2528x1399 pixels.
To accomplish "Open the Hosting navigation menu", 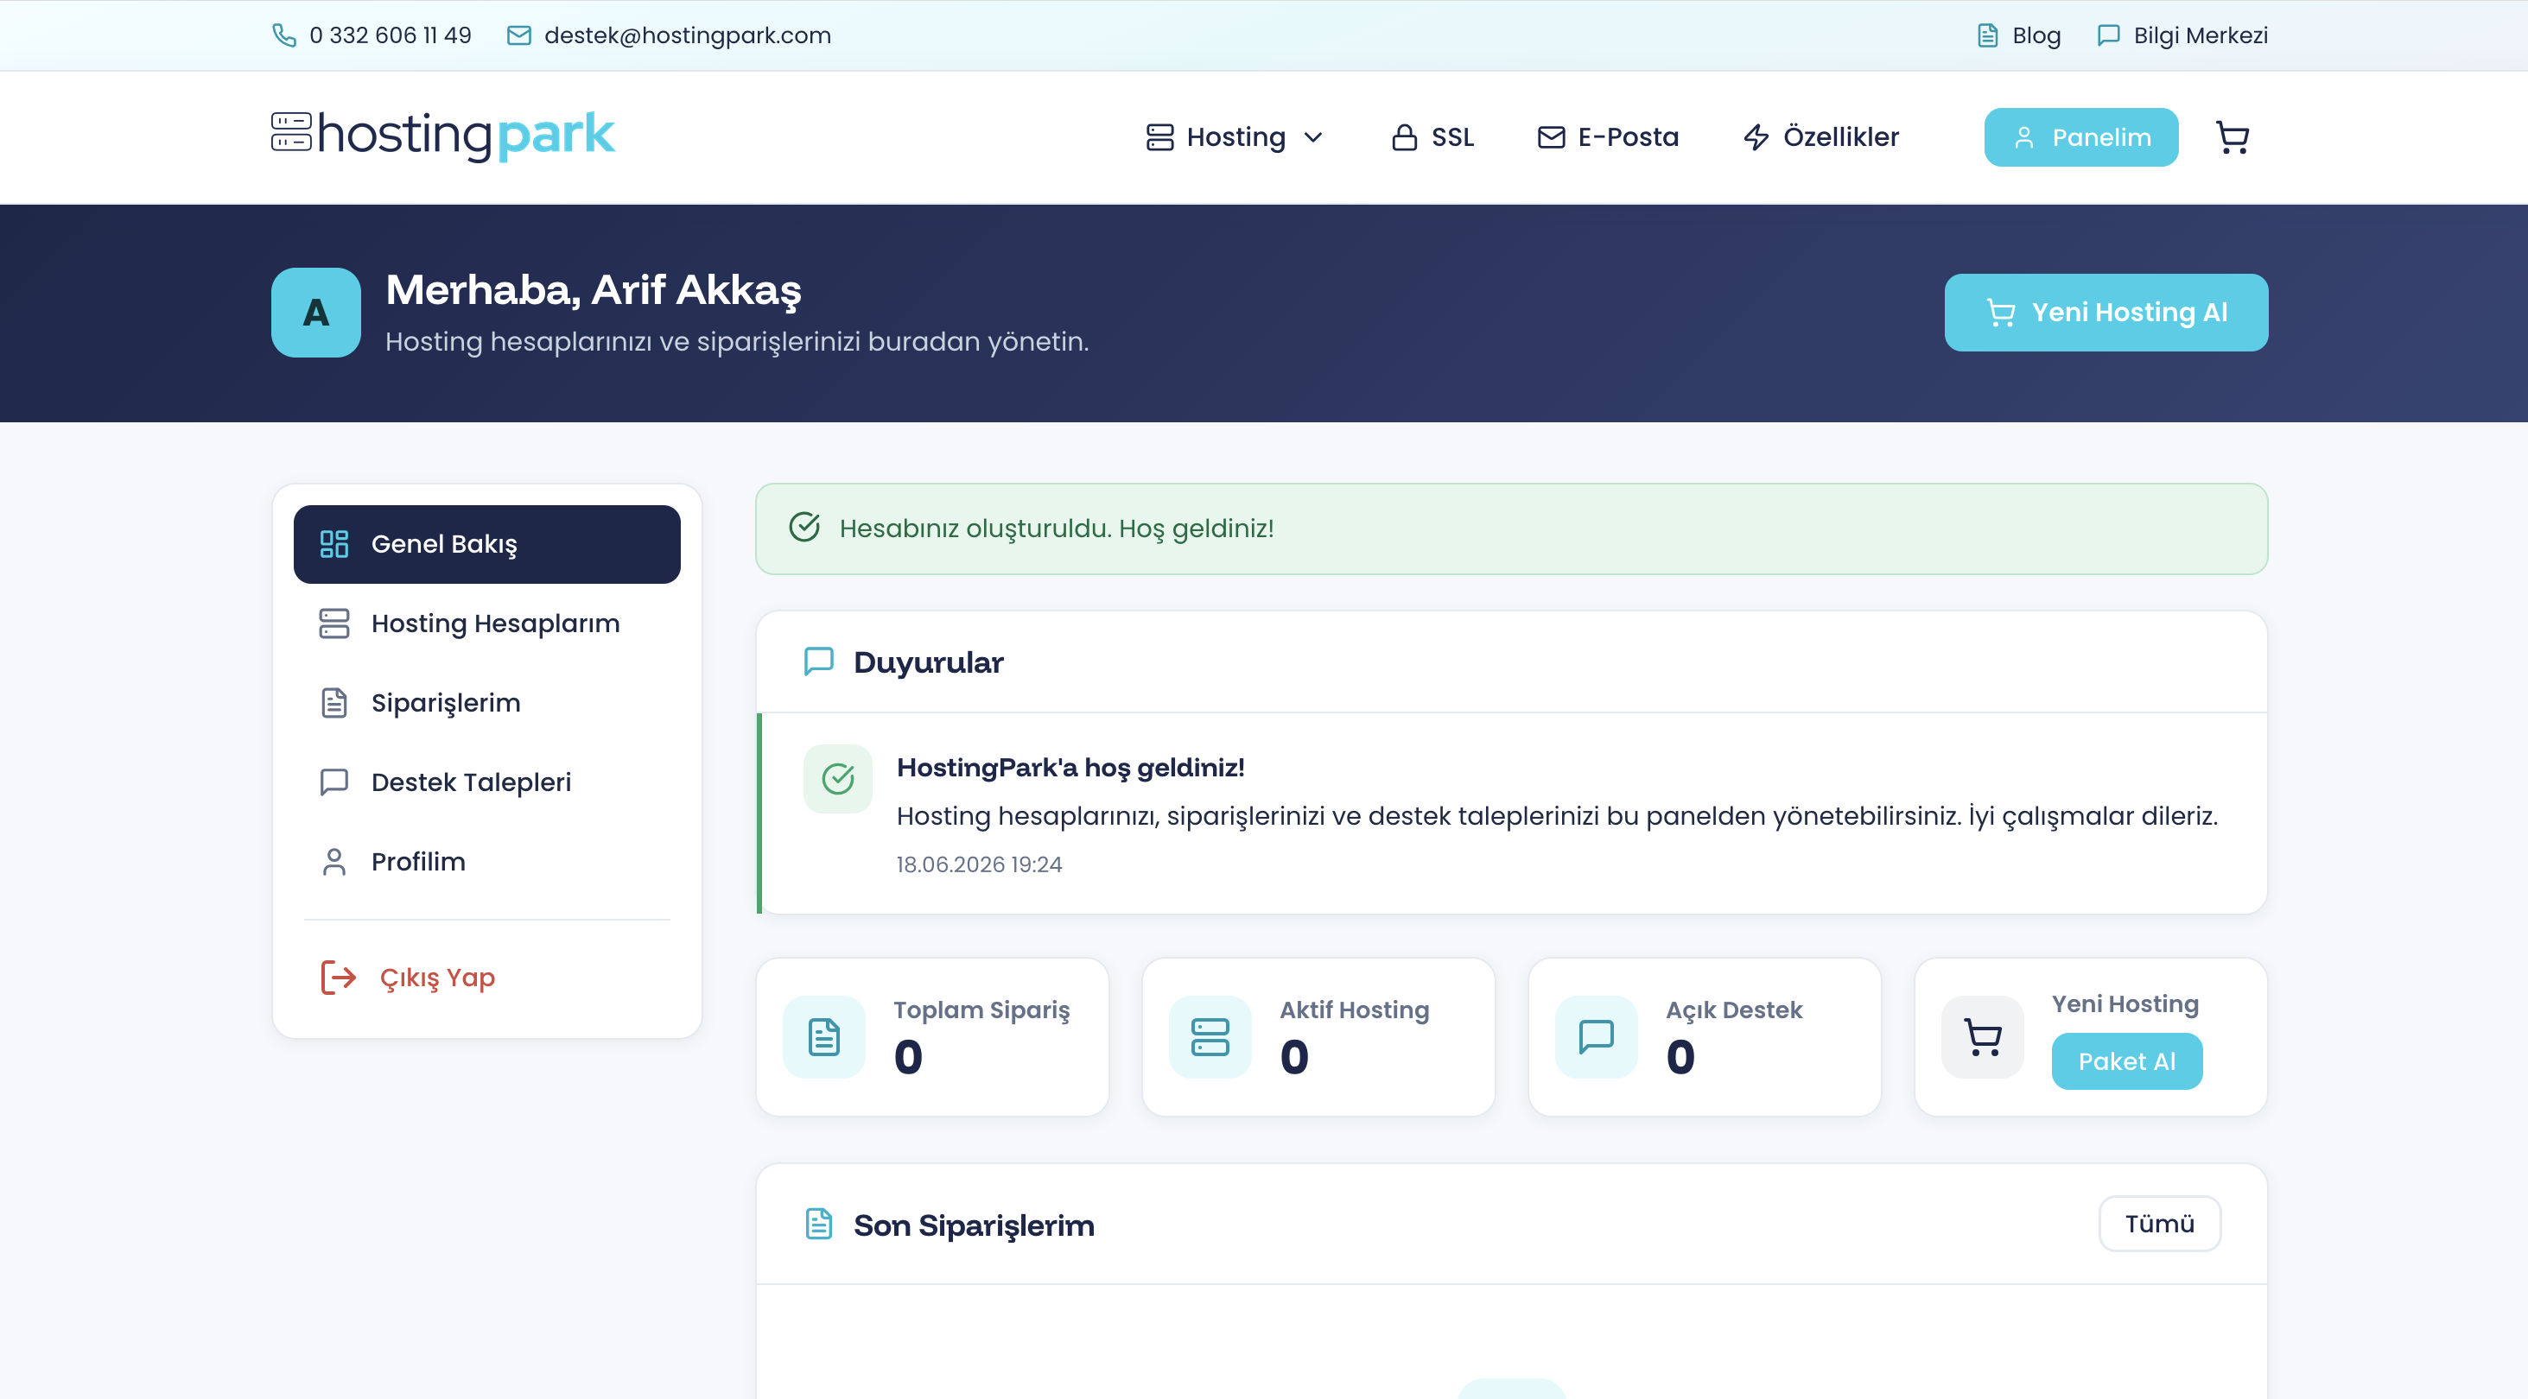I will click(1235, 137).
